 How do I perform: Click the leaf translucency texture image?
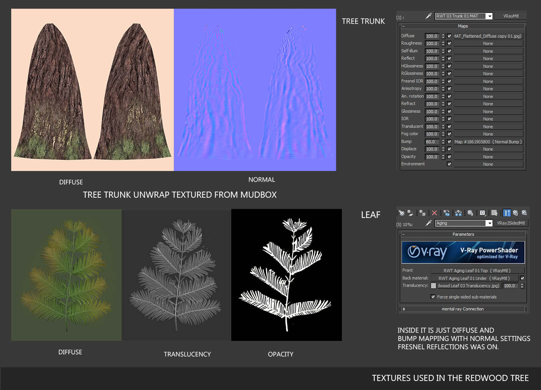[x=176, y=275]
